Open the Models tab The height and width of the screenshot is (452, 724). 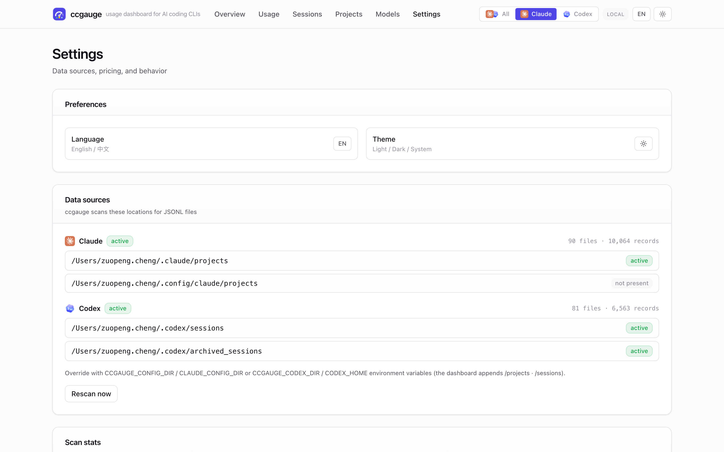(x=387, y=14)
